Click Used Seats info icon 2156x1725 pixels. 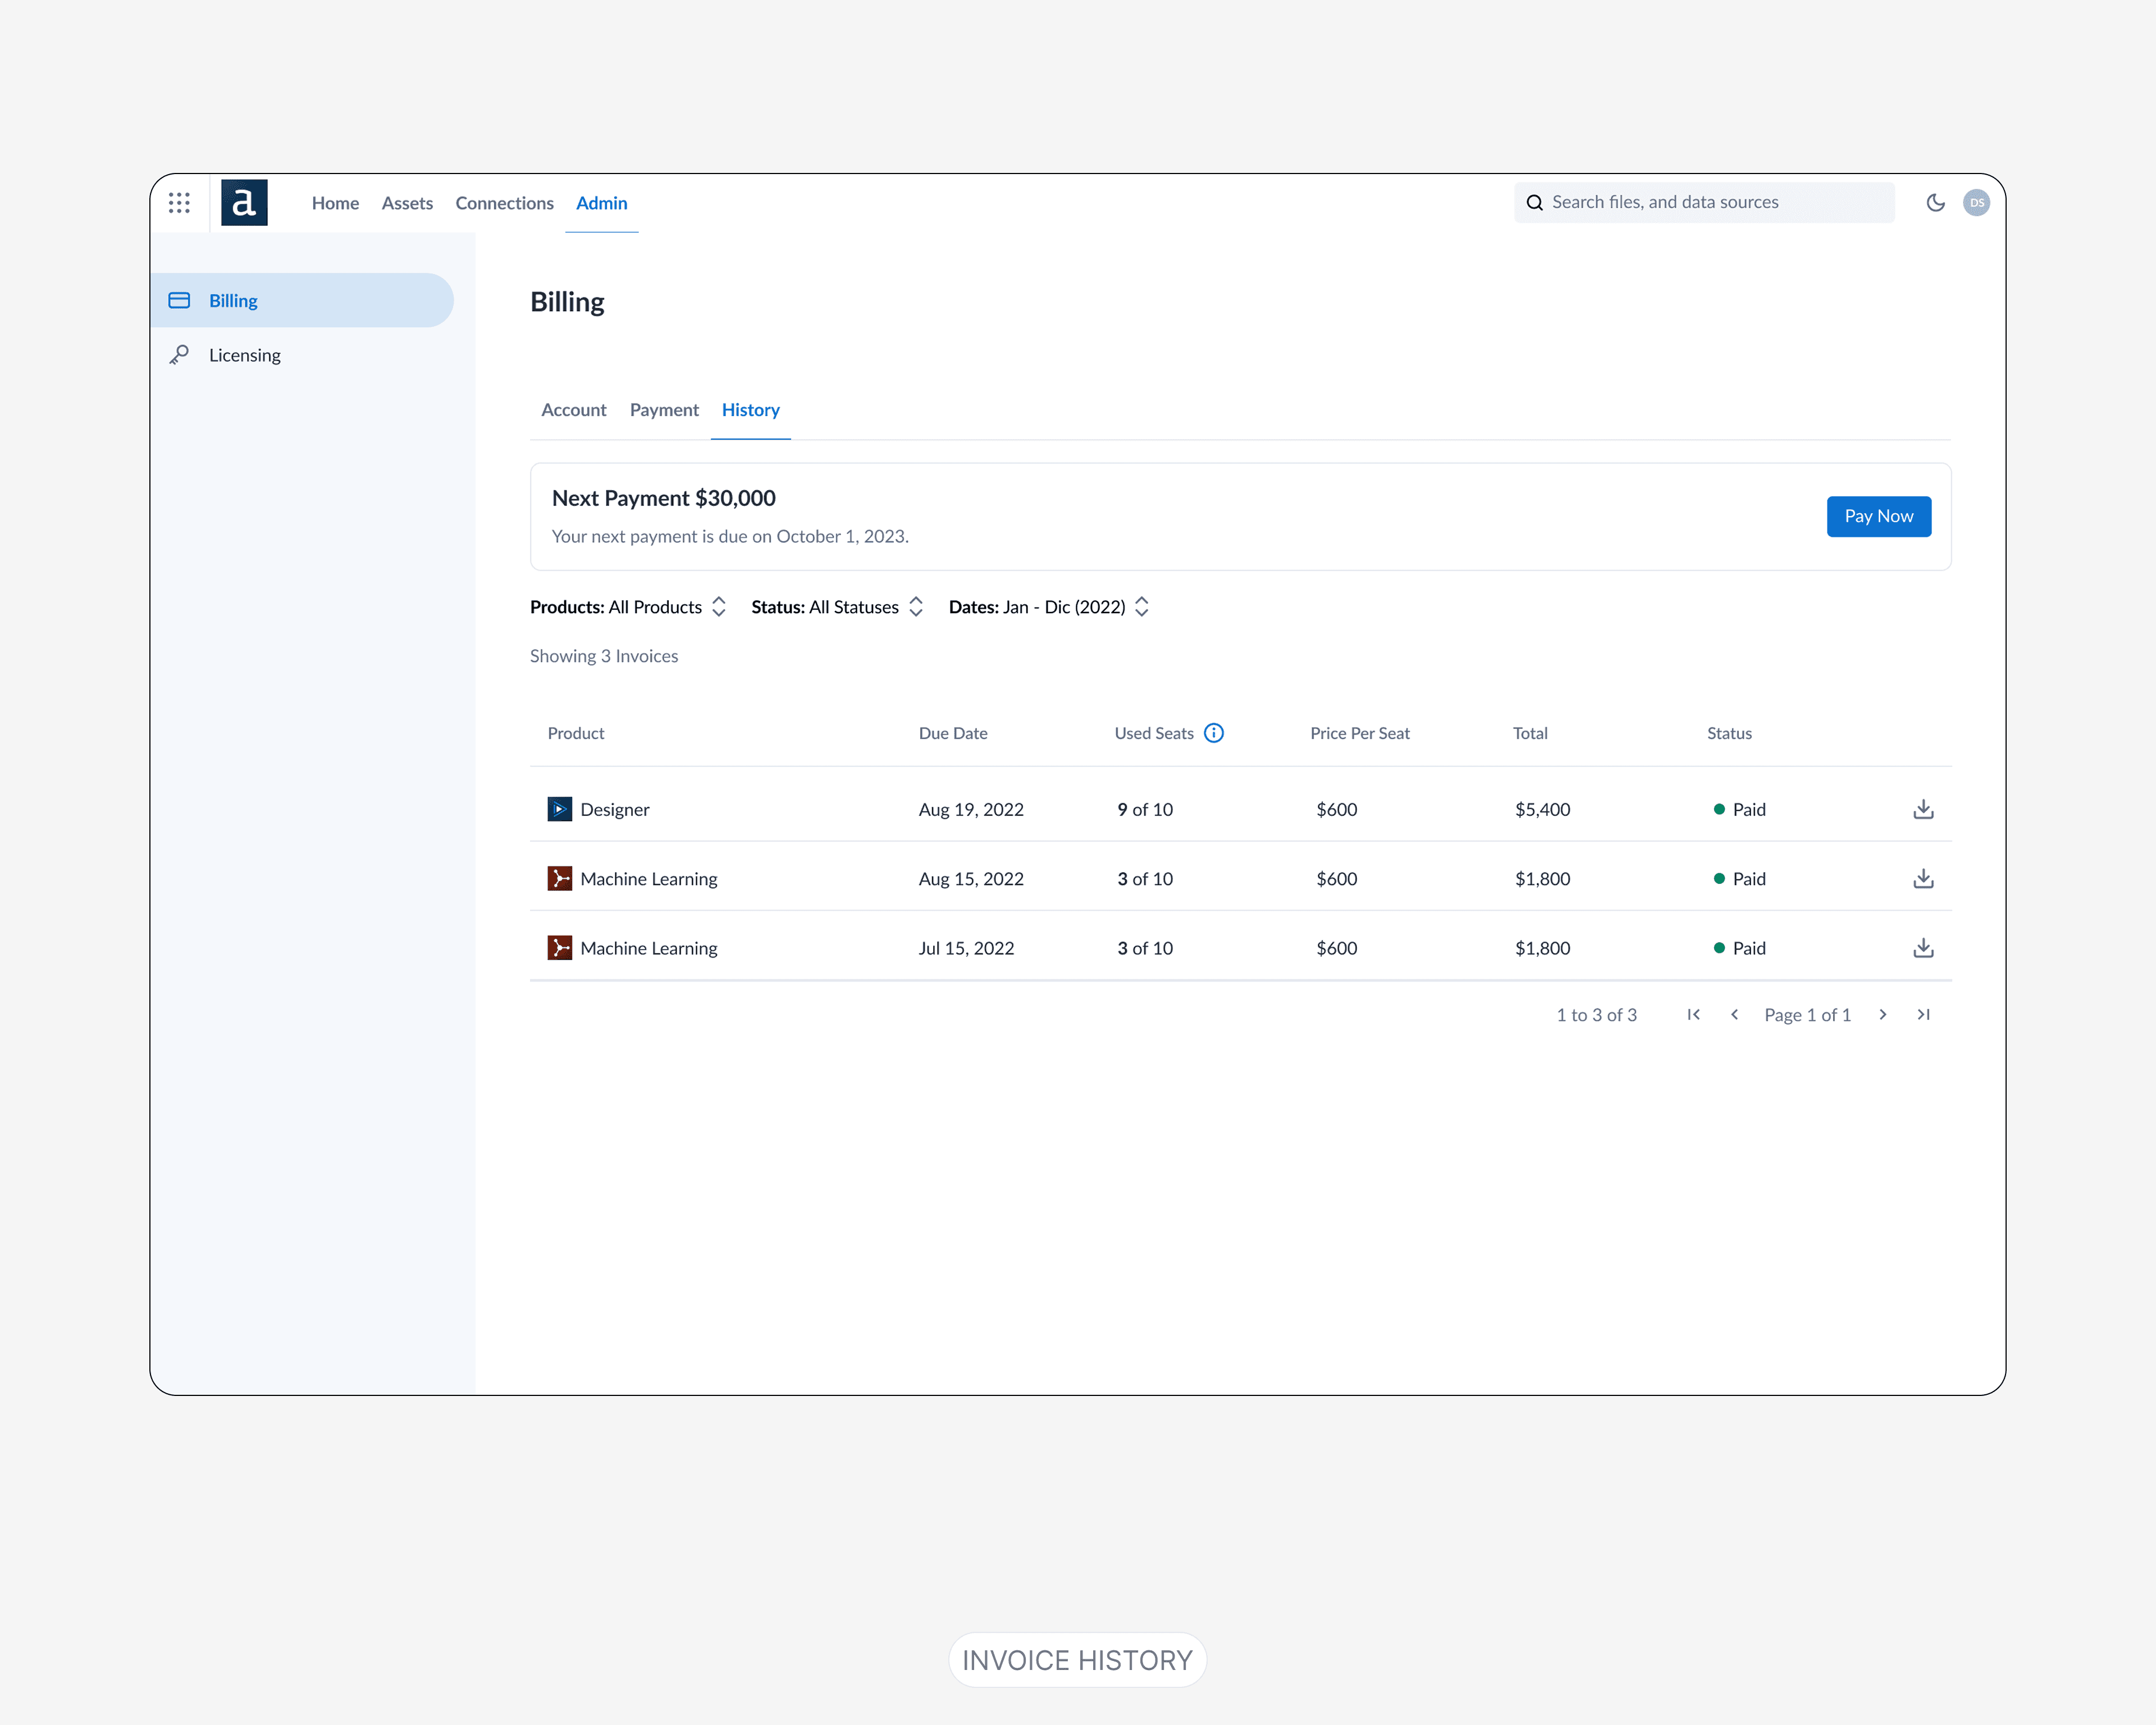tap(1213, 733)
